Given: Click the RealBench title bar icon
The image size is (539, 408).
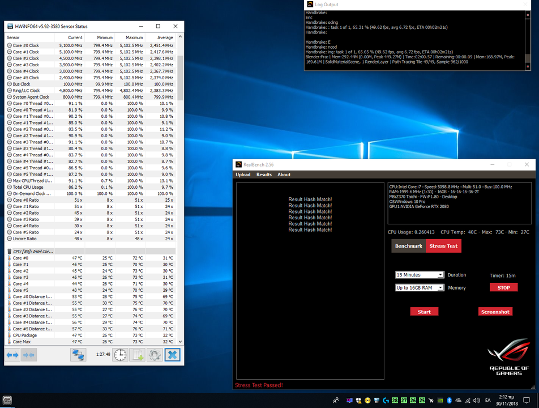Looking at the screenshot, I should click(238, 165).
